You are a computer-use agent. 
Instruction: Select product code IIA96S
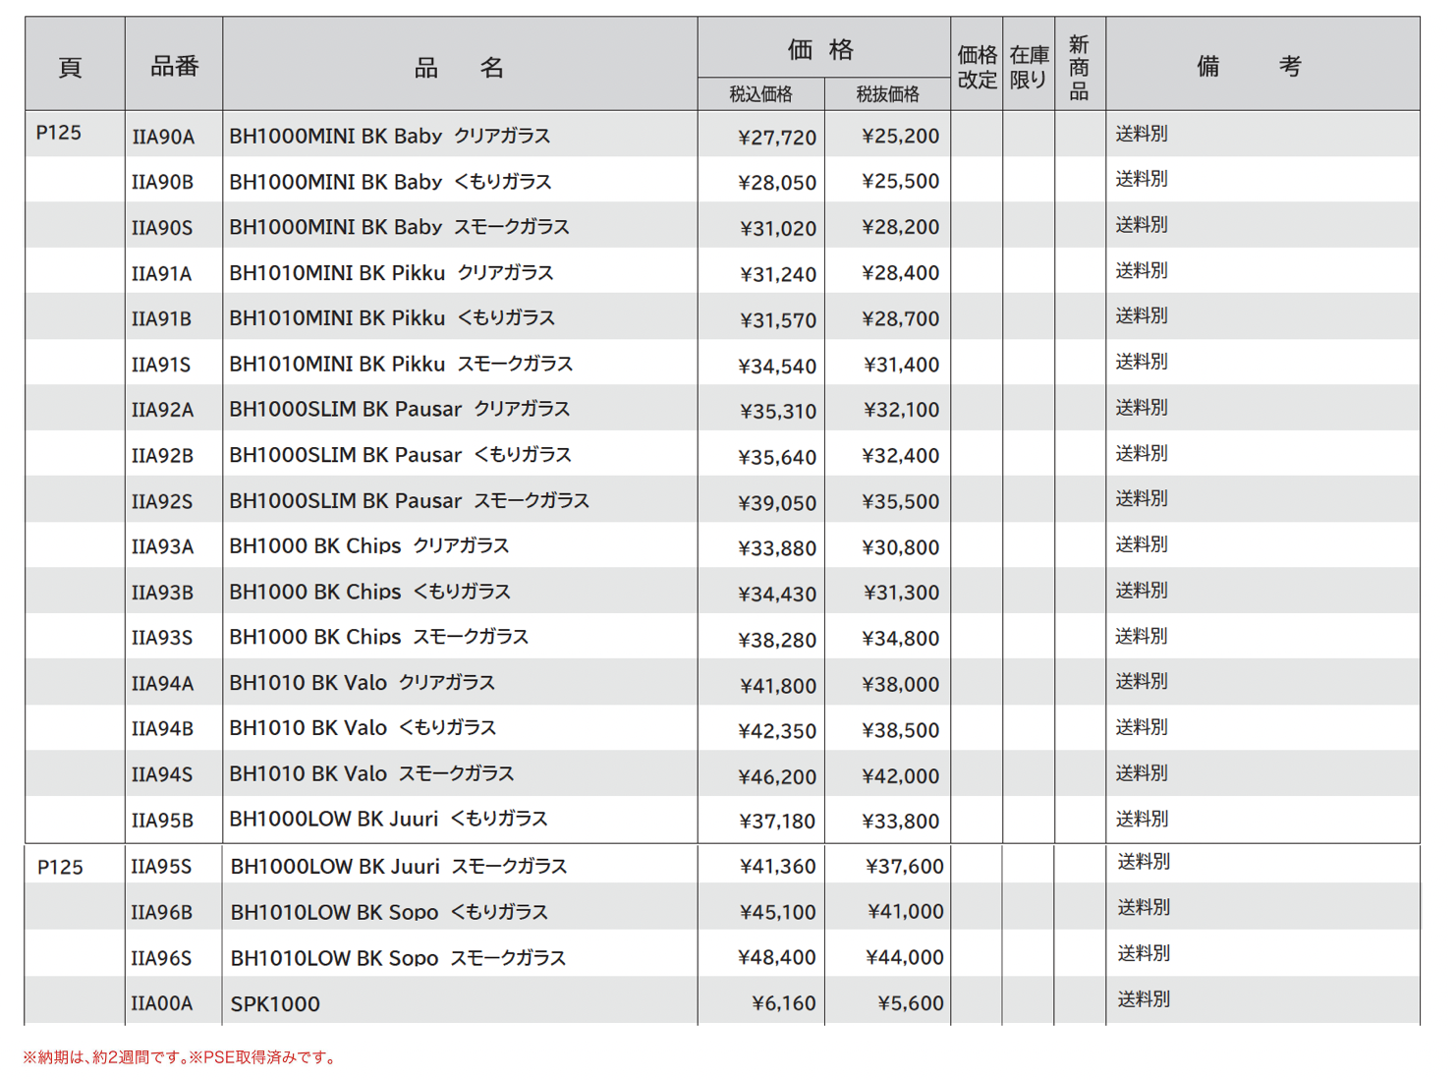click(162, 958)
